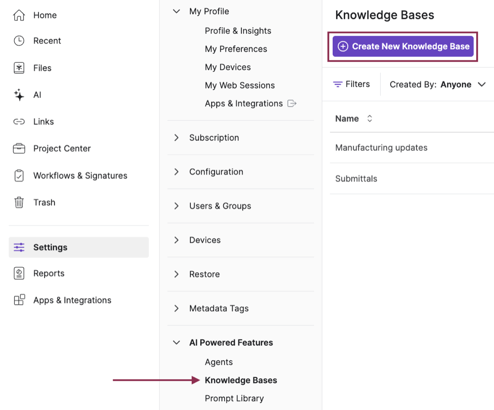
Task: Toggle the Name column sort order
Action: coord(369,119)
